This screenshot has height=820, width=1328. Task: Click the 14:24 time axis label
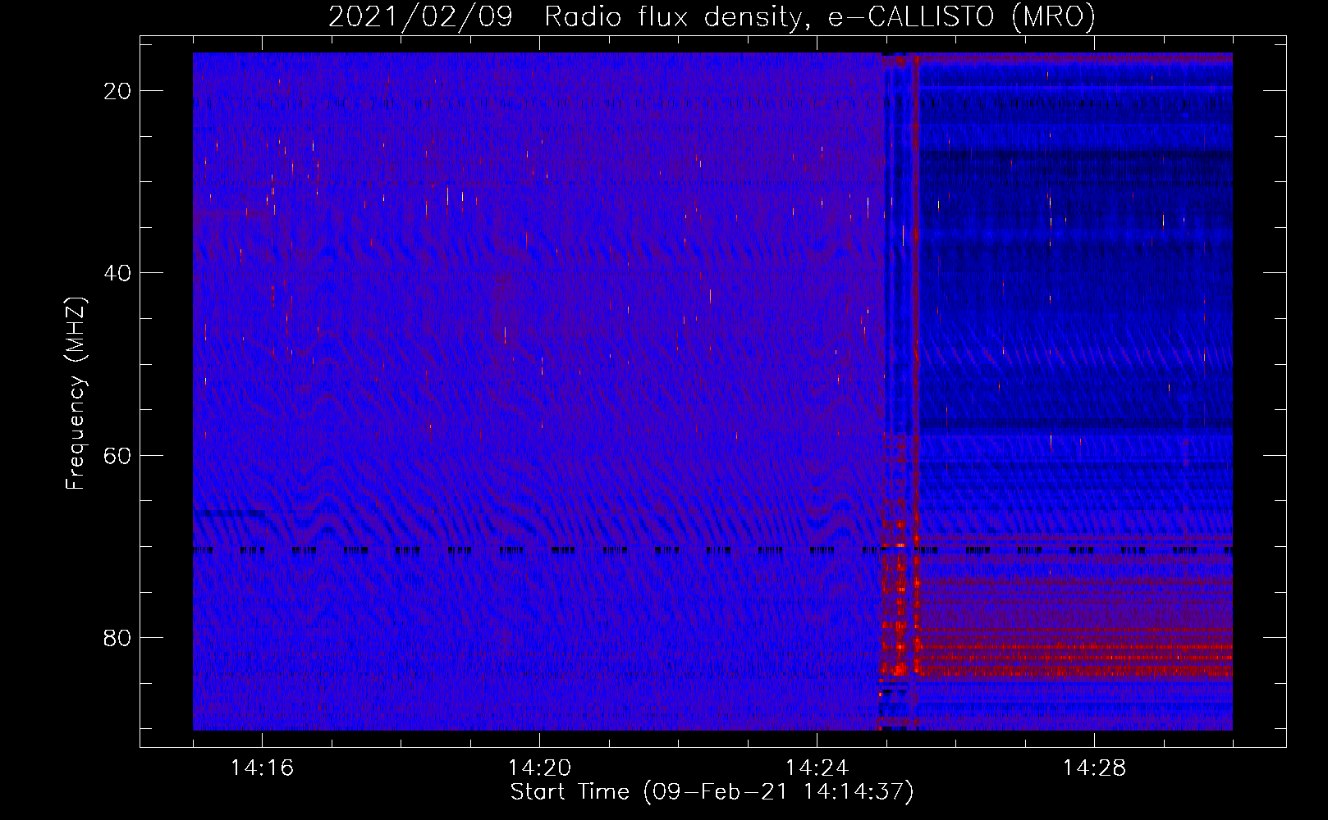click(817, 768)
